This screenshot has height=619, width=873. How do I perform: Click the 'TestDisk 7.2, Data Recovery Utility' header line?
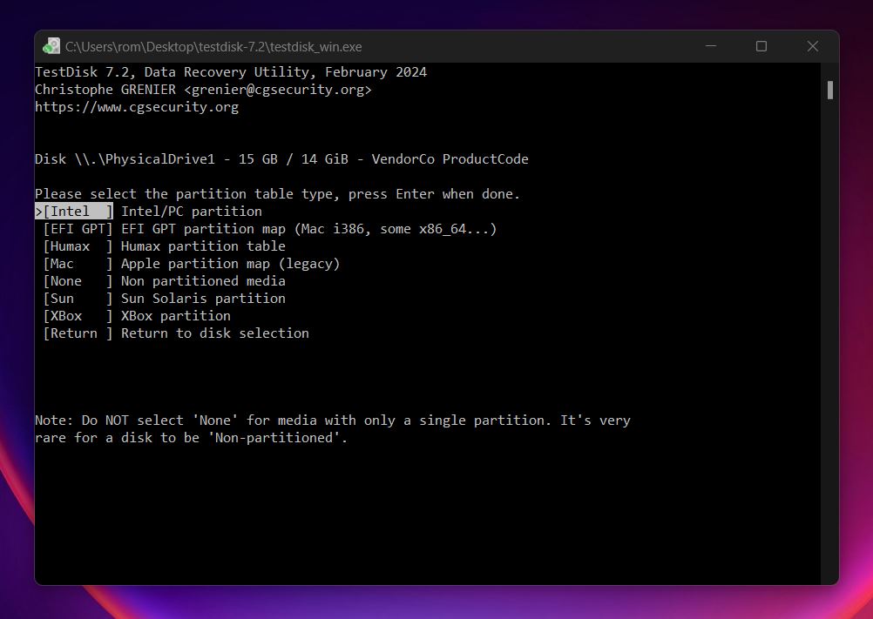coord(231,72)
